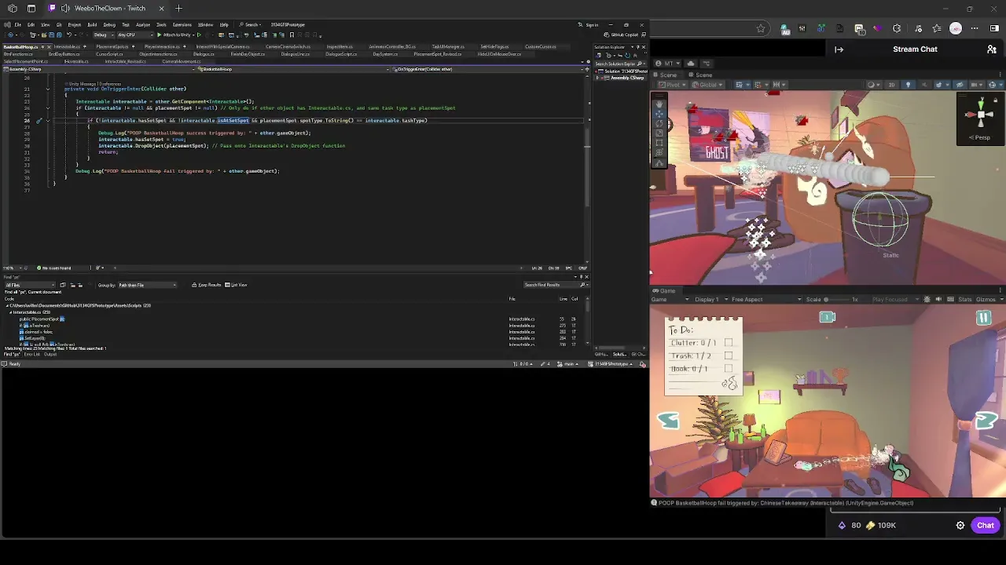Image resolution: width=1006 pixels, height=565 pixels.
Task: Collapse the Stream Chat panel
Action: coord(839,49)
